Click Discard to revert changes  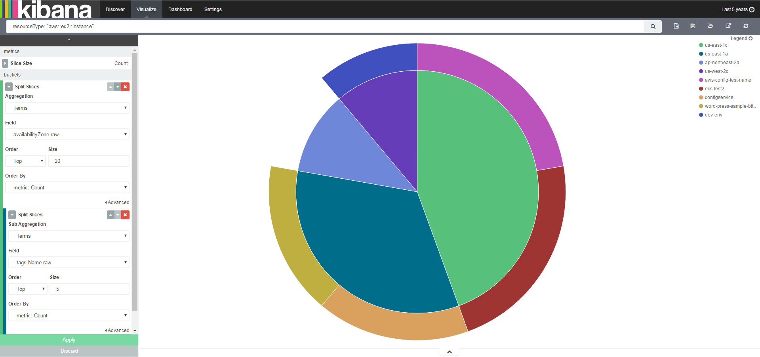69,351
